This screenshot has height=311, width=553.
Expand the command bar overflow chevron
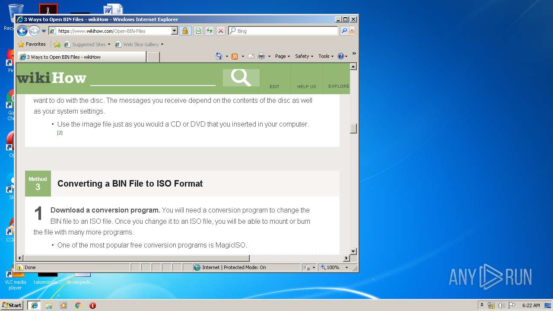354,54
